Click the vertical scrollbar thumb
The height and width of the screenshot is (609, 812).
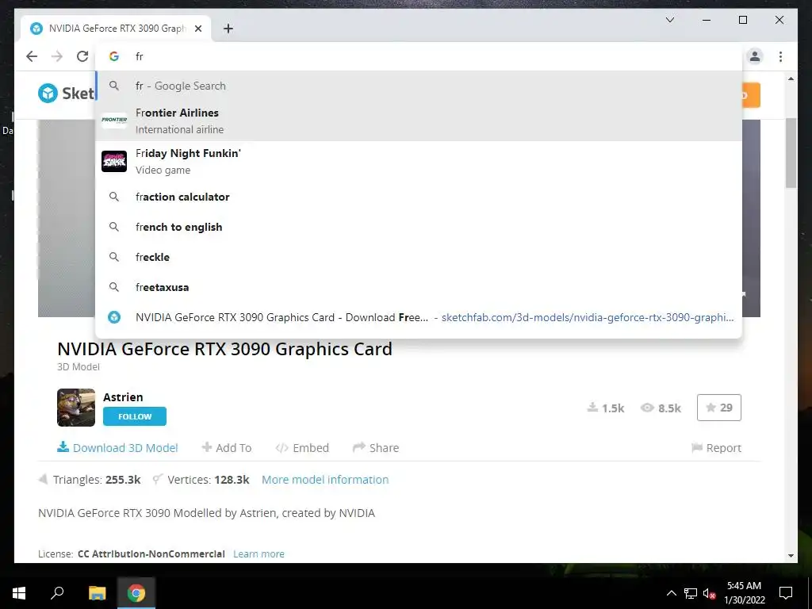[x=791, y=153]
